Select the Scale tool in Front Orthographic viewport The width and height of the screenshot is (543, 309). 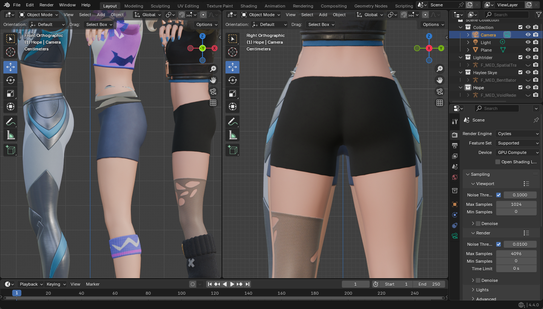[x=11, y=94]
